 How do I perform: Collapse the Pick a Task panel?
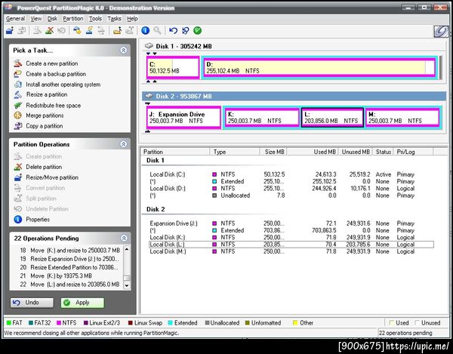pos(124,51)
